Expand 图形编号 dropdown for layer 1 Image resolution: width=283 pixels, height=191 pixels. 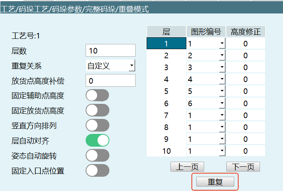pyautogui.click(x=222, y=44)
